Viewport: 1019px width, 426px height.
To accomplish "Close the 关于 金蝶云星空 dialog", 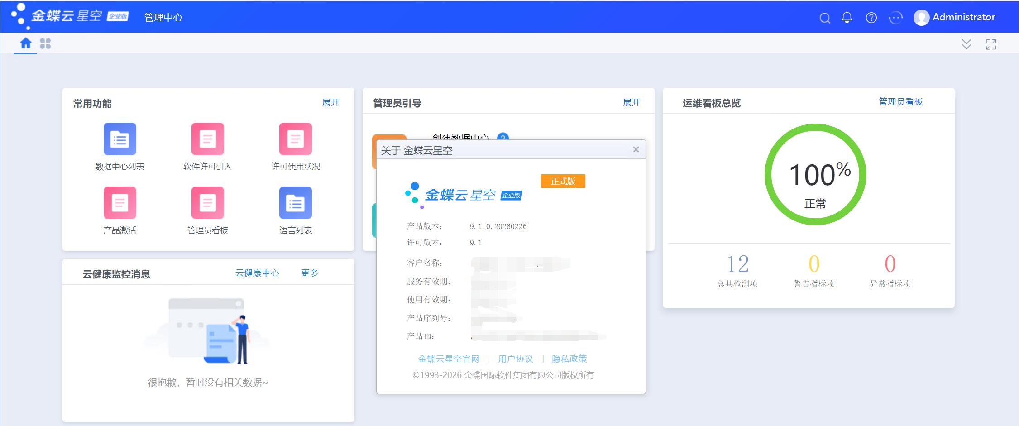I will 636,149.
